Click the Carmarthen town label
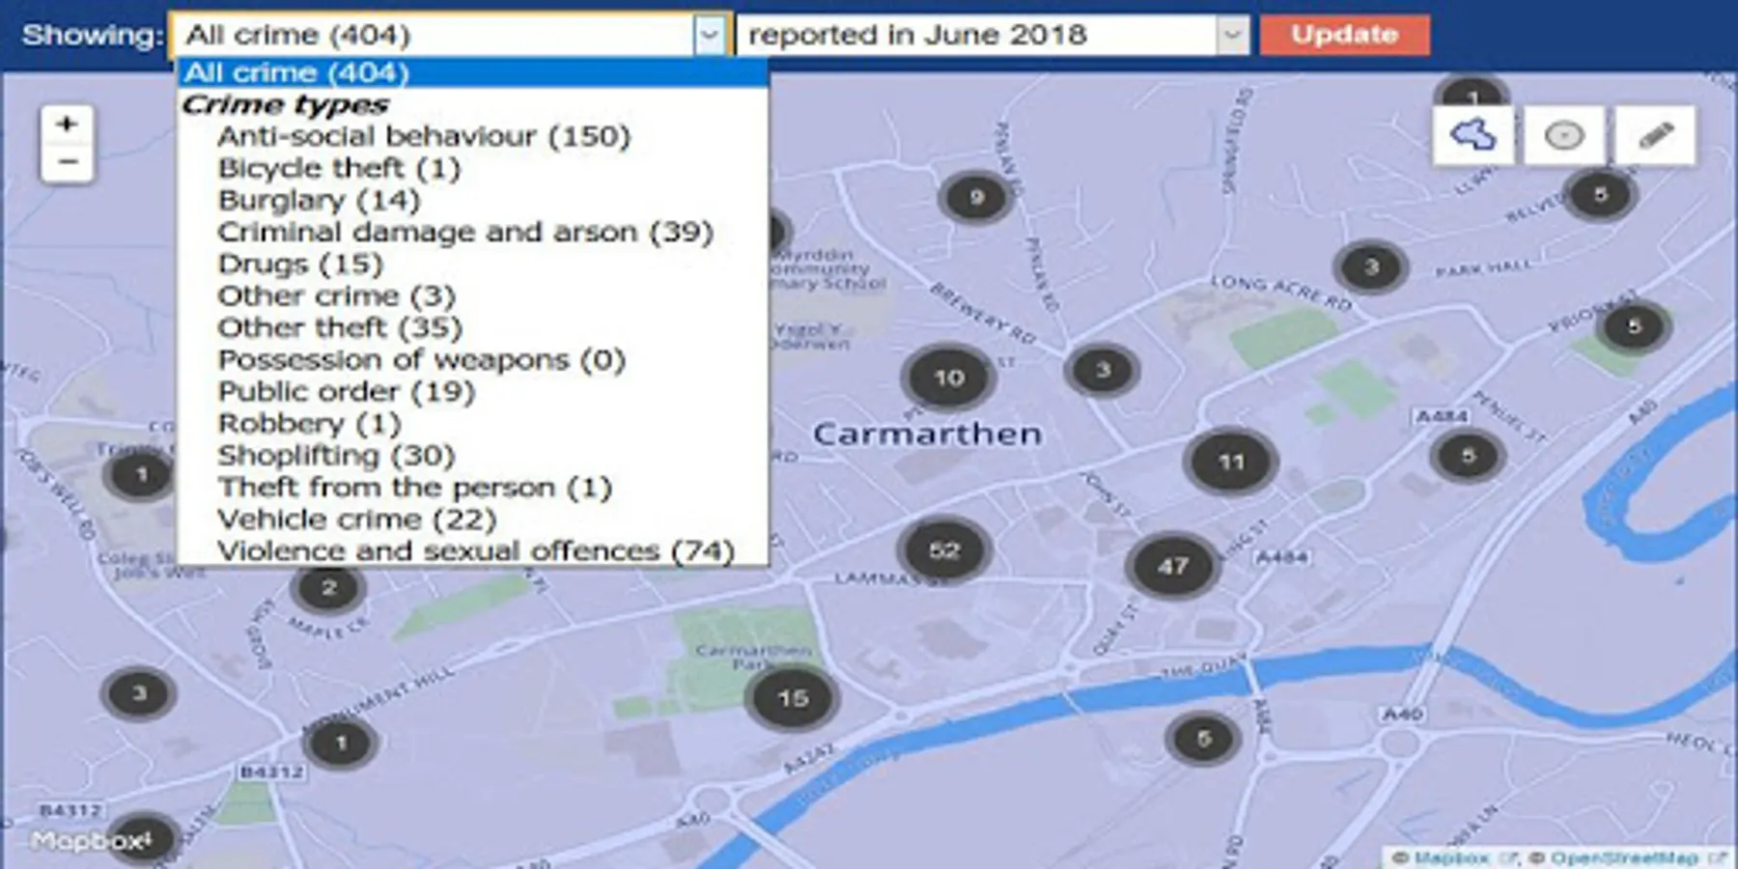Viewport: 1738px width, 869px height. pyautogui.click(x=927, y=434)
